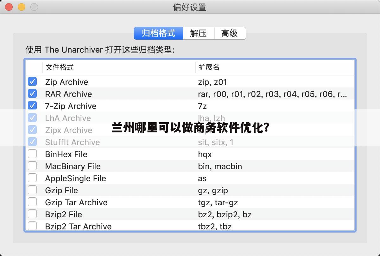Click the StuffIt Archive row
Screen dimensions: 380x256
72,142
